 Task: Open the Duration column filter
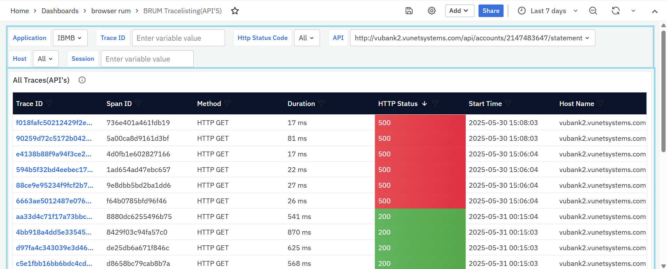point(321,104)
